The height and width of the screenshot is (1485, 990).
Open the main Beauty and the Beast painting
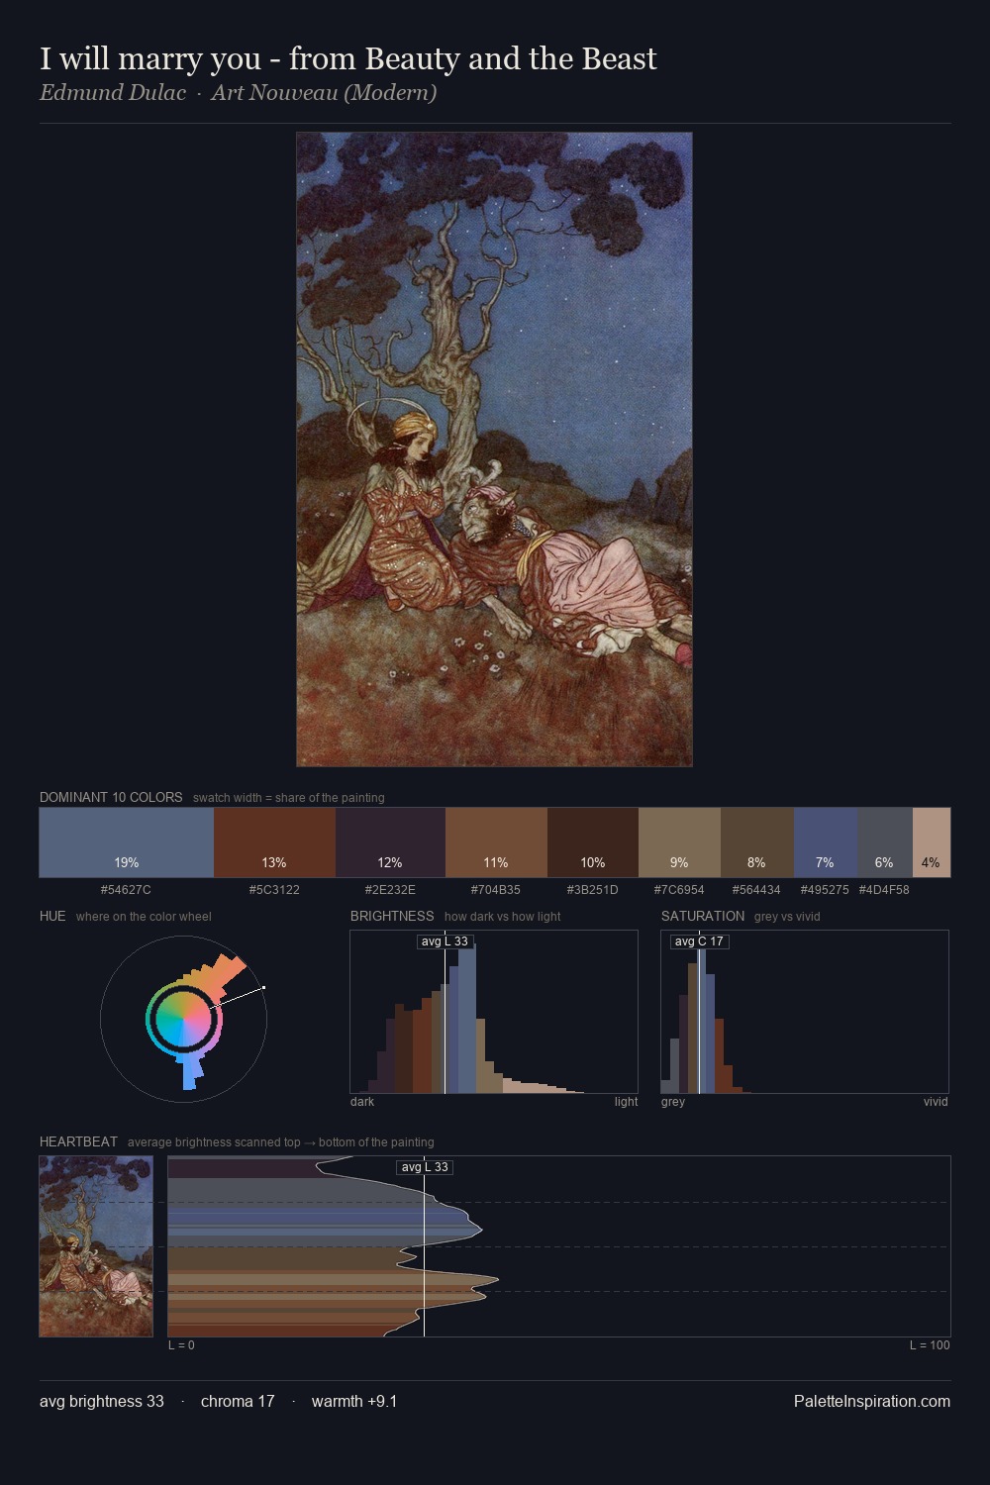tap(494, 449)
